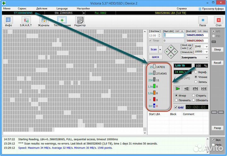Click the Passp button
The image size is (227, 156).
click(x=217, y=128)
